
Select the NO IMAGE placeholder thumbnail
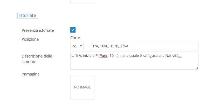pyautogui.click(x=82, y=87)
